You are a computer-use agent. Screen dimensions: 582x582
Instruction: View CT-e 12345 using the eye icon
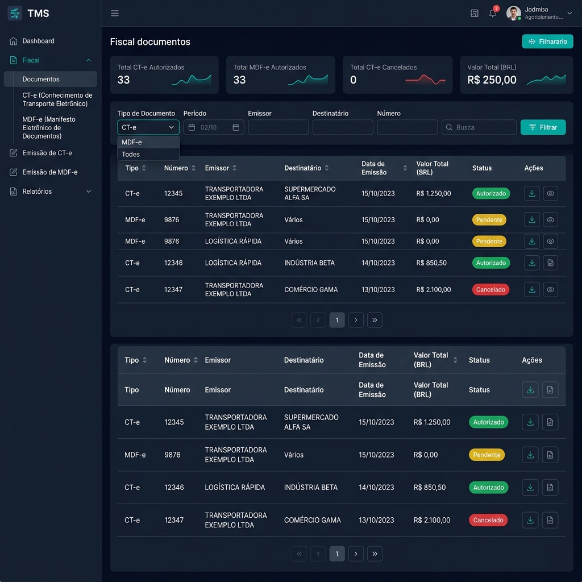point(550,193)
